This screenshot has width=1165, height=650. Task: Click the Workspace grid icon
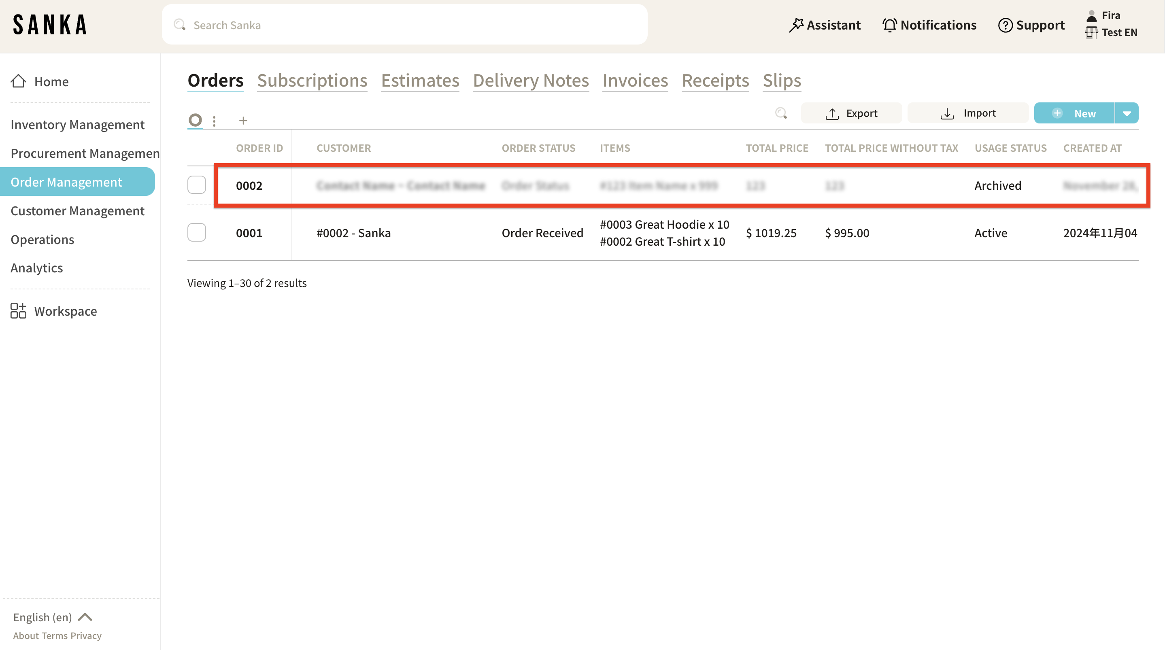pyautogui.click(x=18, y=311)
